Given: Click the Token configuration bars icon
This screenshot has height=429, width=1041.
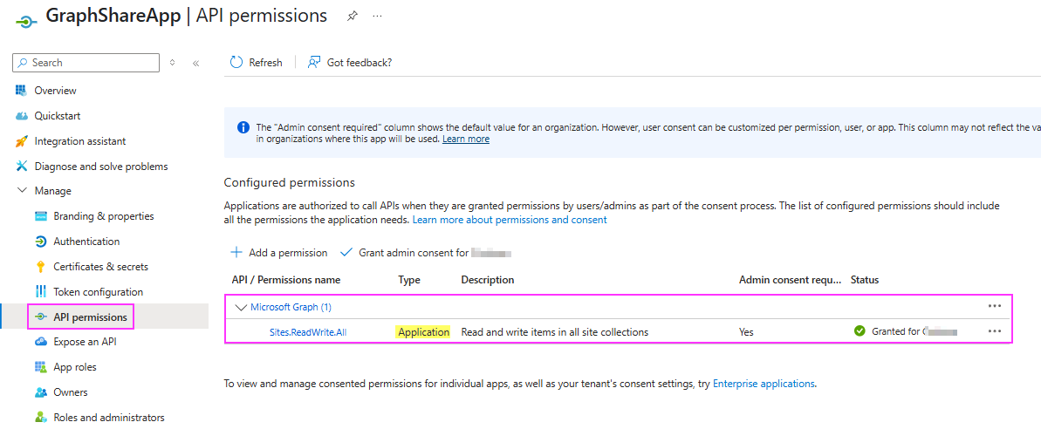Looking at the screenshot, I should click(40, 292).
